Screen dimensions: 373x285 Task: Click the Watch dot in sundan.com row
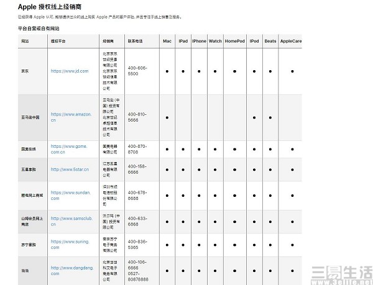pyautogui.click(x=215, y=196)
